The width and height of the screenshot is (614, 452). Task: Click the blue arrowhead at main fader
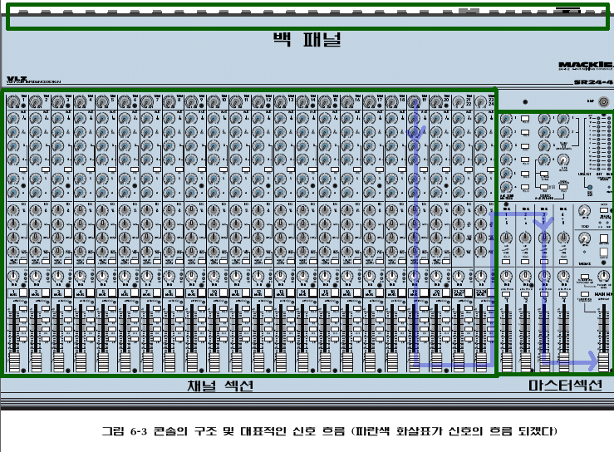pos(592,363)
